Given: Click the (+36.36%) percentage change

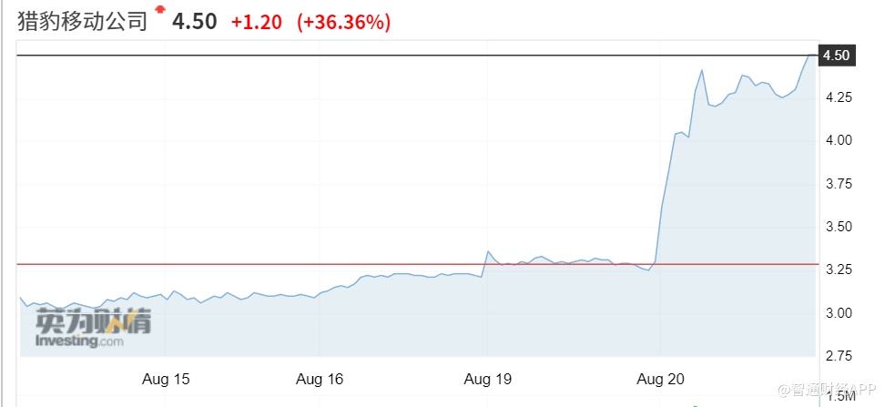Looking at the screenshot, I should click(x=344, y=23).
